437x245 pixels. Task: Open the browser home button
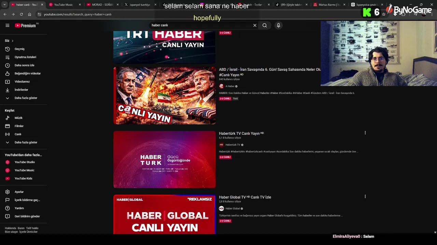pos(29,14)
